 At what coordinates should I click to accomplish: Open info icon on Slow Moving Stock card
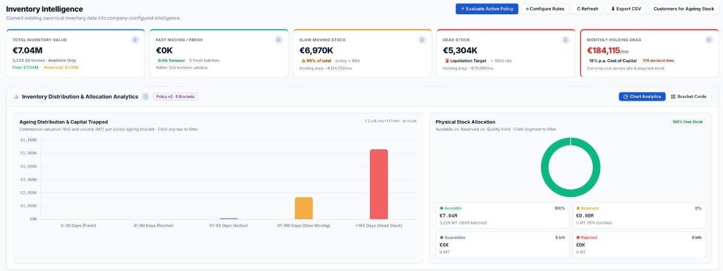422,40
